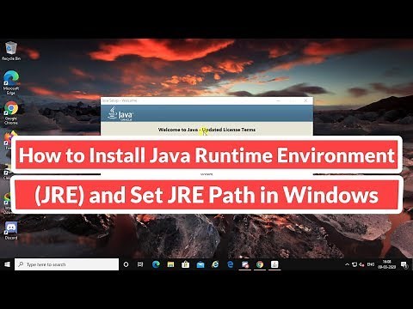Viewport: 413px width, 309px height.
Task: Open the volume control tray icon
Action: click(362, 264)
